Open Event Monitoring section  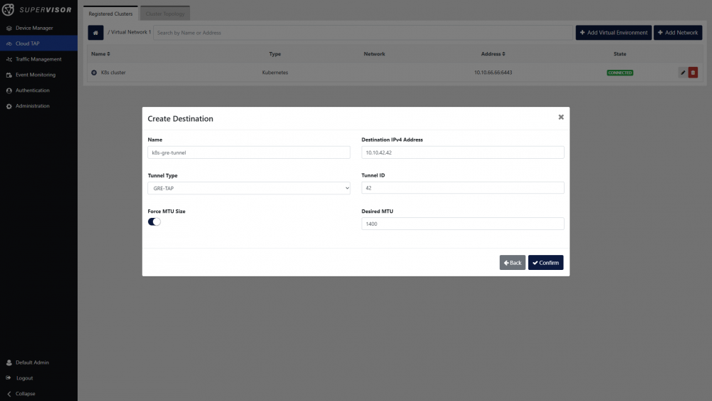coord(35,75)
